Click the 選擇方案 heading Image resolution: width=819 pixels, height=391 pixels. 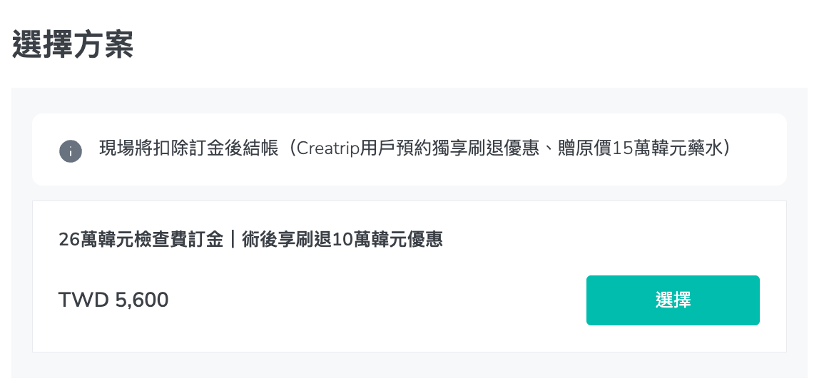point(73,44)
